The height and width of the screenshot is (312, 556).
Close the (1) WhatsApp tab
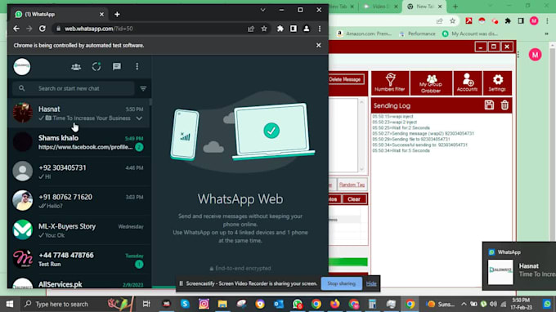(101, 14)
